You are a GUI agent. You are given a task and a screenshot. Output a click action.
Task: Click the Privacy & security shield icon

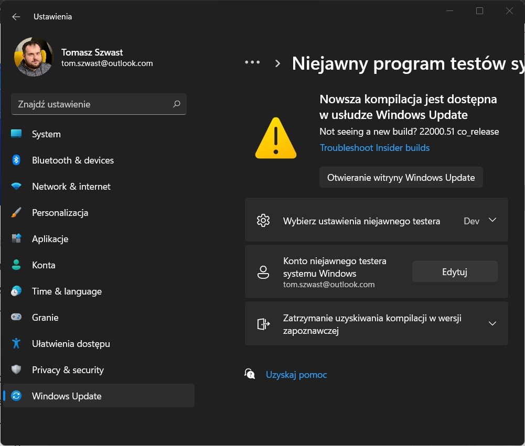[x=16, y=369]
